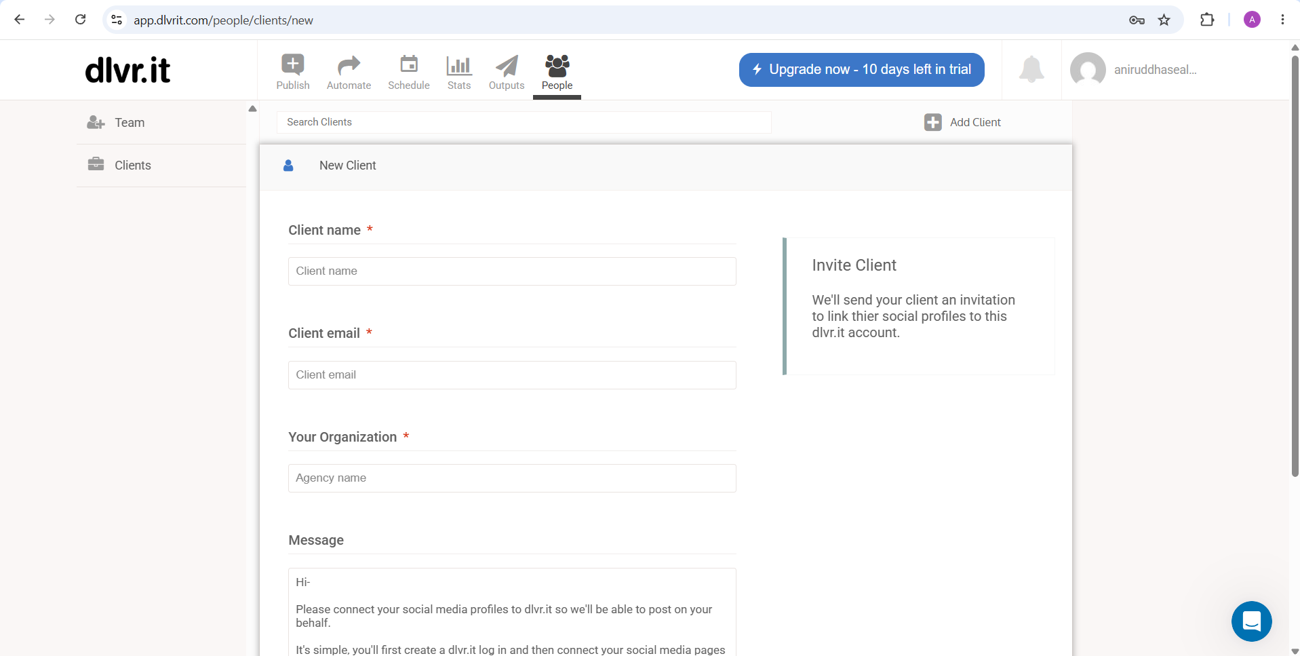1300x656 pixels.
Task: Open the Chrome three-dot menu
Action: pyautogui.click(x=1282, y=20)
